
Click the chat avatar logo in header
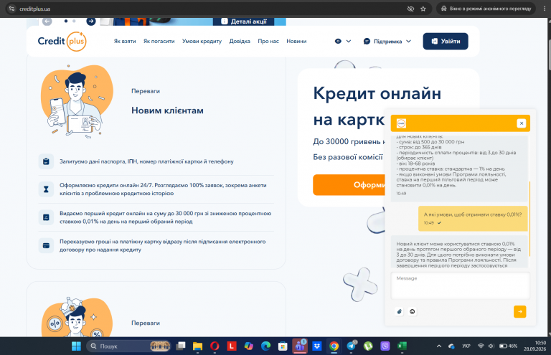(401, 123)
